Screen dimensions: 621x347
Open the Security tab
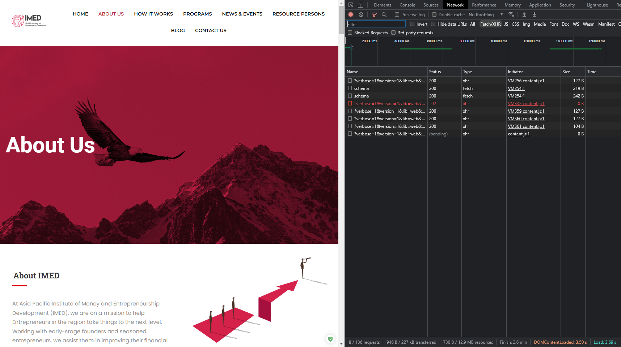[567, 5]
